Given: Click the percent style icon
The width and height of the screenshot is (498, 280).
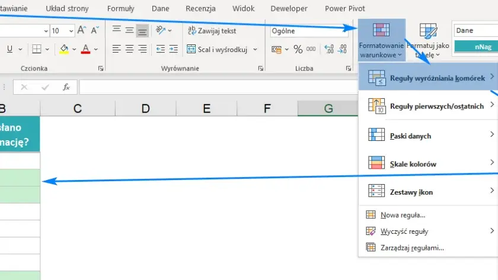Looking at the screenshot, I should coord(298,49).
